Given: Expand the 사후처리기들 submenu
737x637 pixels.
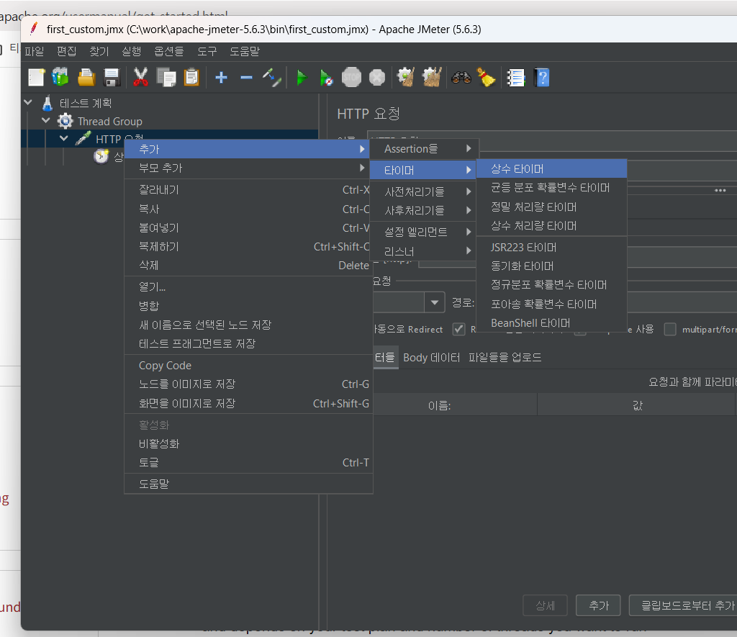Looking at the screenshot, I should (424, 210).
